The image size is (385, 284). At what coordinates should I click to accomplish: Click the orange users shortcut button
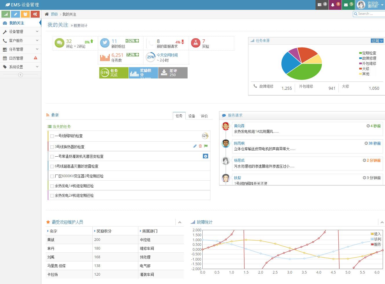[25, 14]
